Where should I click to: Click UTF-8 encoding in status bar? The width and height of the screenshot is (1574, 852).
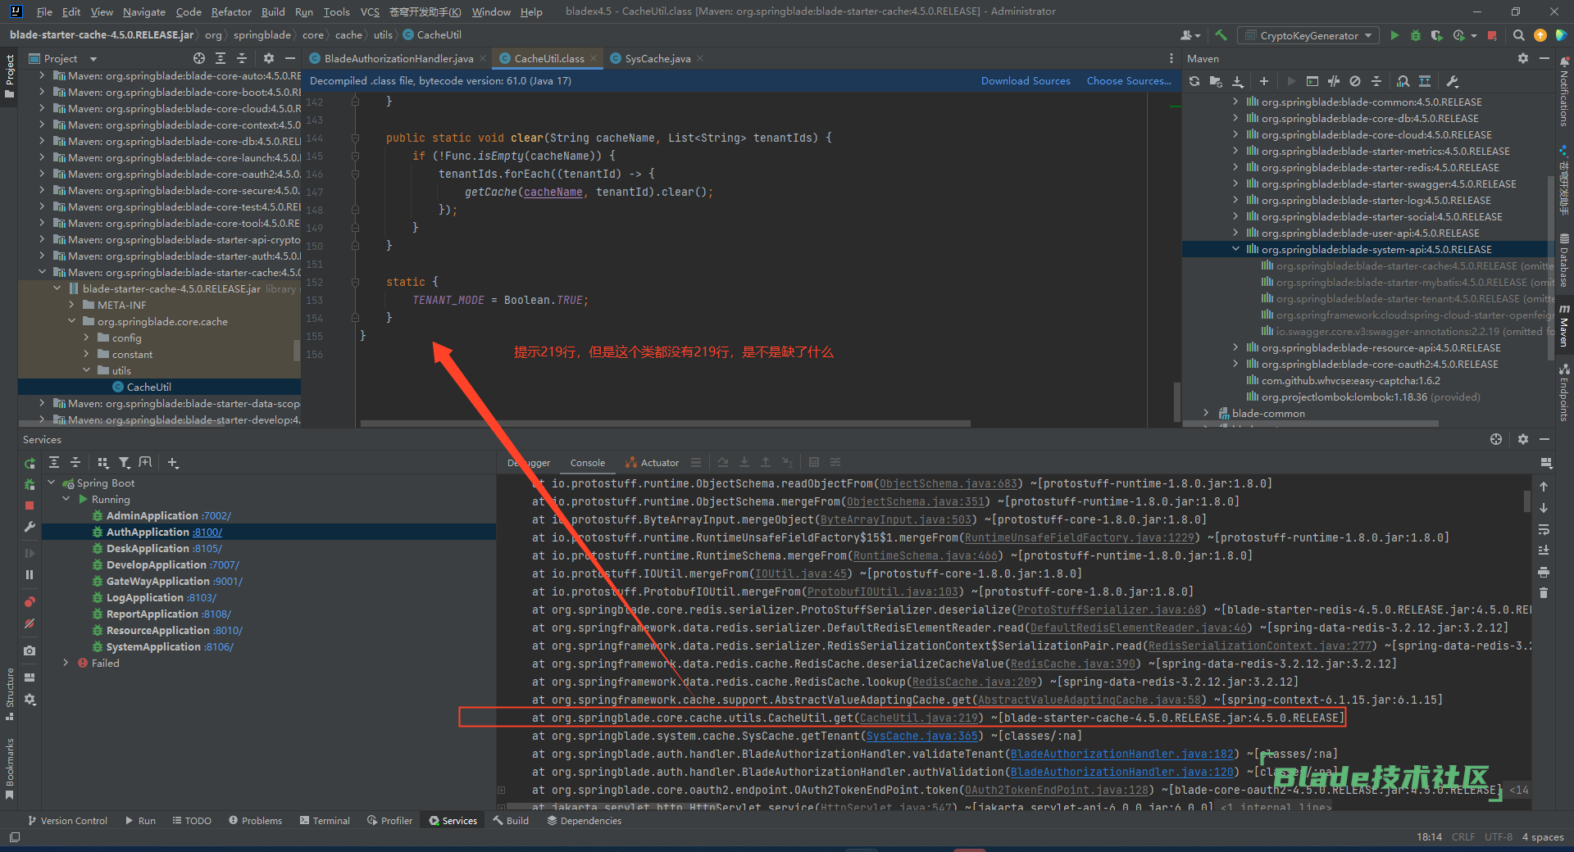click(1498, 836)
